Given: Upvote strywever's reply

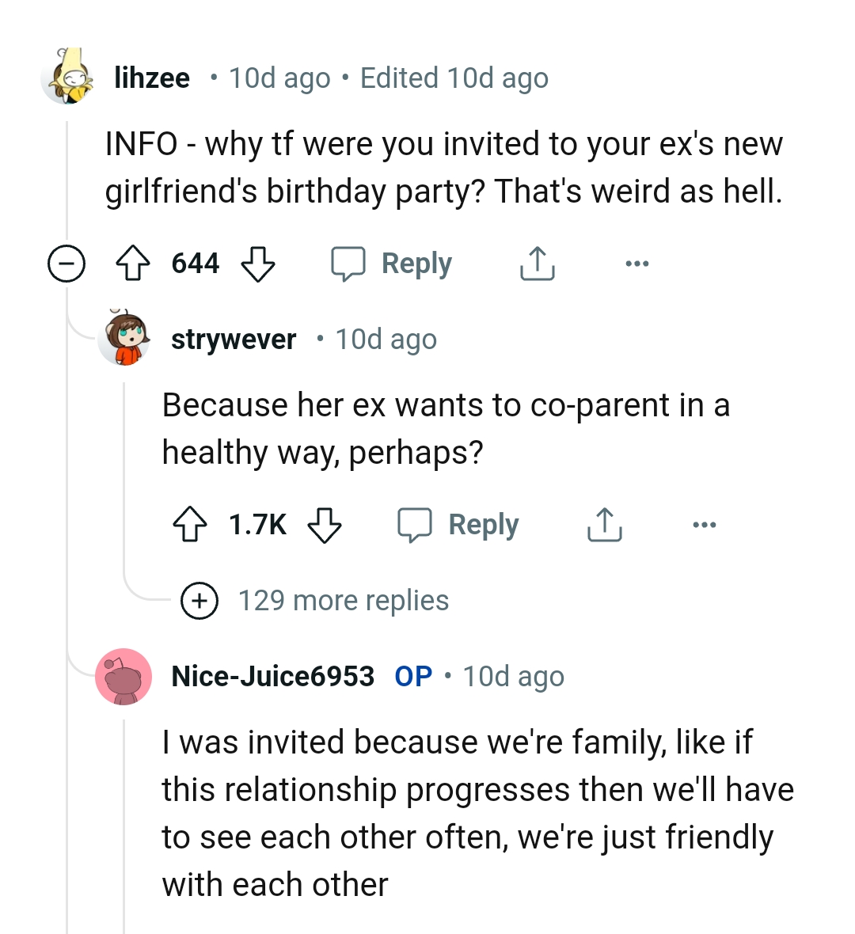Looking at the screenshot, I should [190, 523].
